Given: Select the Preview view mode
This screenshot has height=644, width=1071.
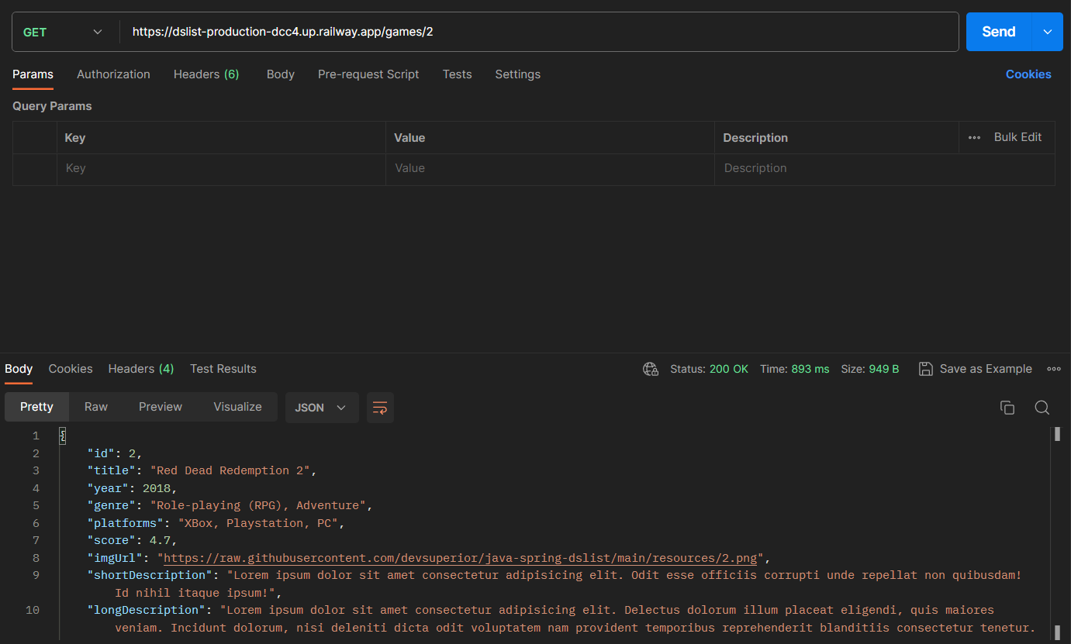Looking at the screenshot, I should [161, 407].
